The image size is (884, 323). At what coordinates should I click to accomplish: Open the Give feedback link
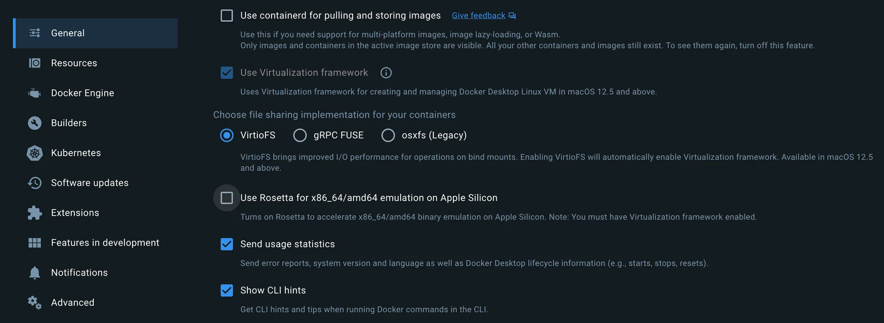[478, 16]
